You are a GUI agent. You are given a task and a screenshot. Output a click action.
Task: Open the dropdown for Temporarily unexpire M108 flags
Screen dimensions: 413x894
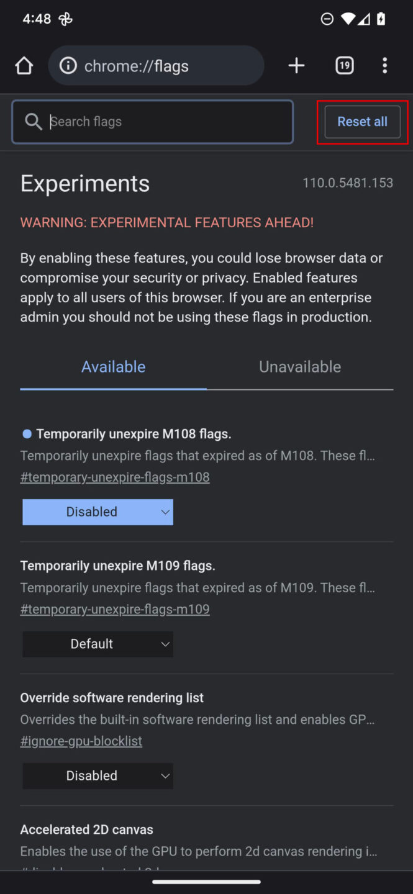click(x=98, y=512)
